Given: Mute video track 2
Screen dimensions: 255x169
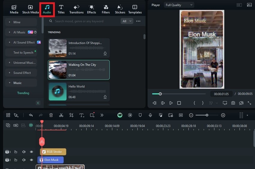Looking at the screenshot, I should 24,160.
